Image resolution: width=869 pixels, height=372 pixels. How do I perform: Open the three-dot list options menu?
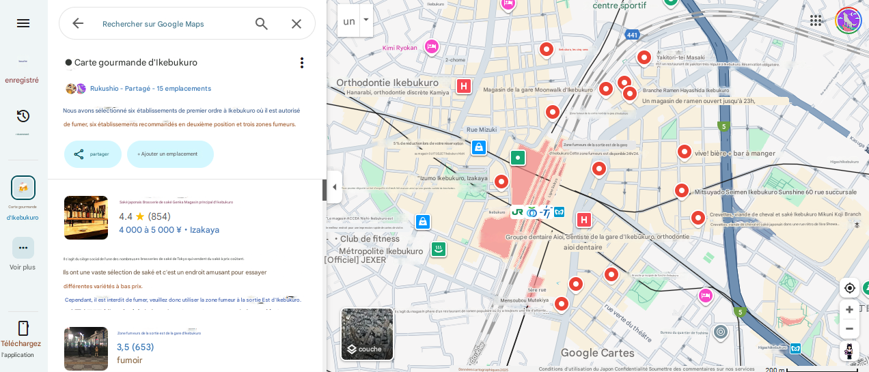point(302,63)
